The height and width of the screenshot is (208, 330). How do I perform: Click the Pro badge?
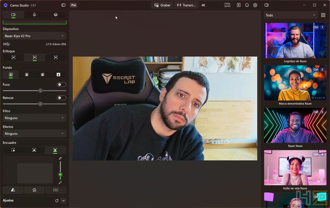coord(74,5)
